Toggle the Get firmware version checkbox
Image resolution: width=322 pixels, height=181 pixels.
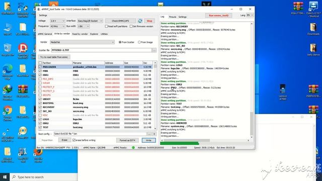pos(131,26)
